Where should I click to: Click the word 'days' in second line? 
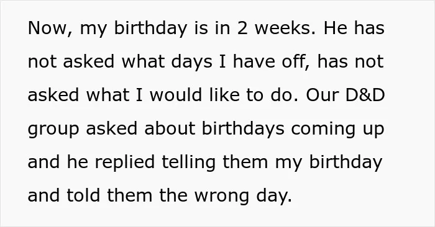191,63
